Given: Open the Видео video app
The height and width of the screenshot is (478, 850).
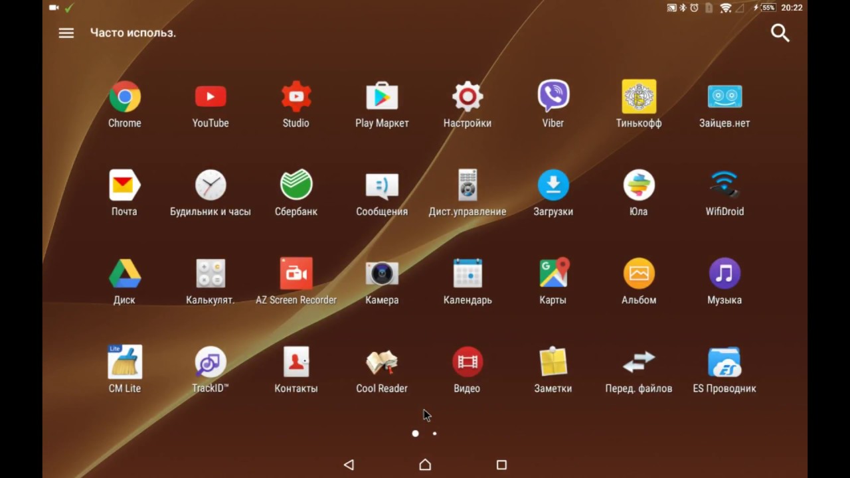Looking at the screenshot, I should [x=467, y=362].
